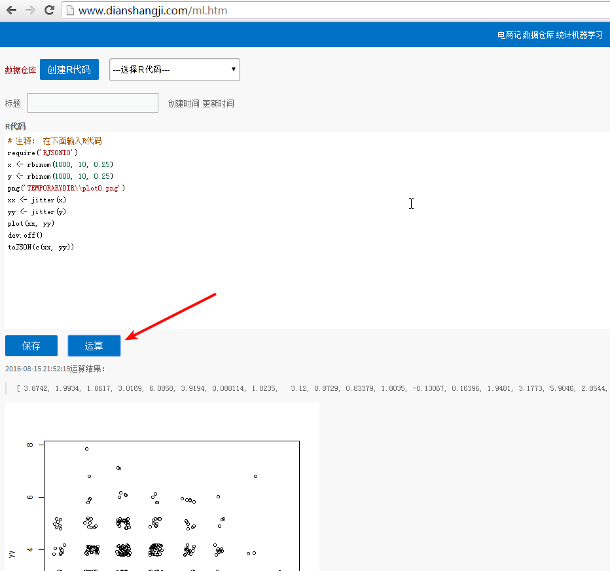Image resolution: width=610 pixels, height=571 pixels.
Task: Click into the 标题 input field
Action: point(93,103)
